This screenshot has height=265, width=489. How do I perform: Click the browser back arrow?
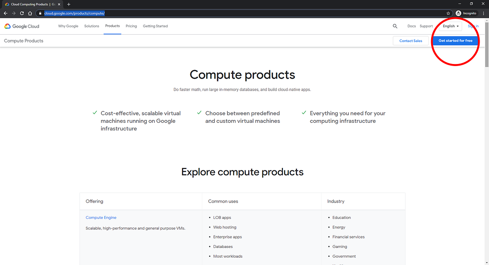coord(5,13)
